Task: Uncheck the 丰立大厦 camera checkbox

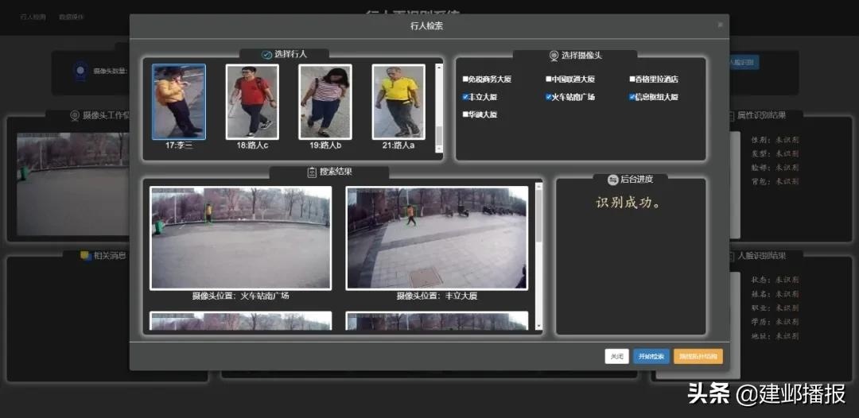Action: point(466,97)
